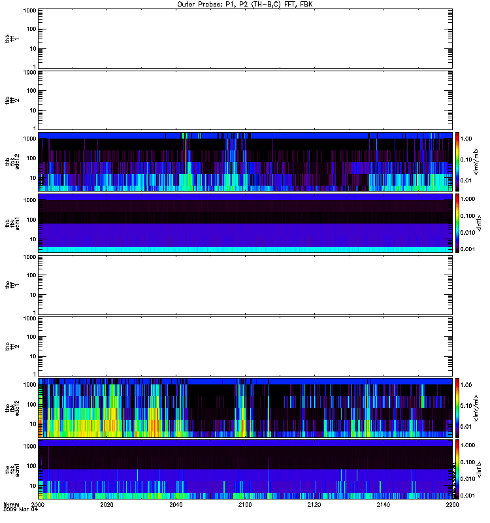
Task: Click the 'thb fbk edc12' axis label
Action: [12, 161]
